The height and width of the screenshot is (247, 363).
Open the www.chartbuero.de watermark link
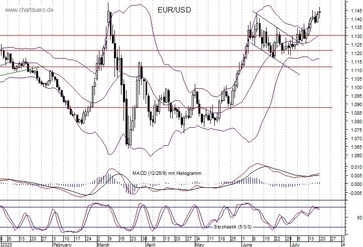click(x=30, y=10)
